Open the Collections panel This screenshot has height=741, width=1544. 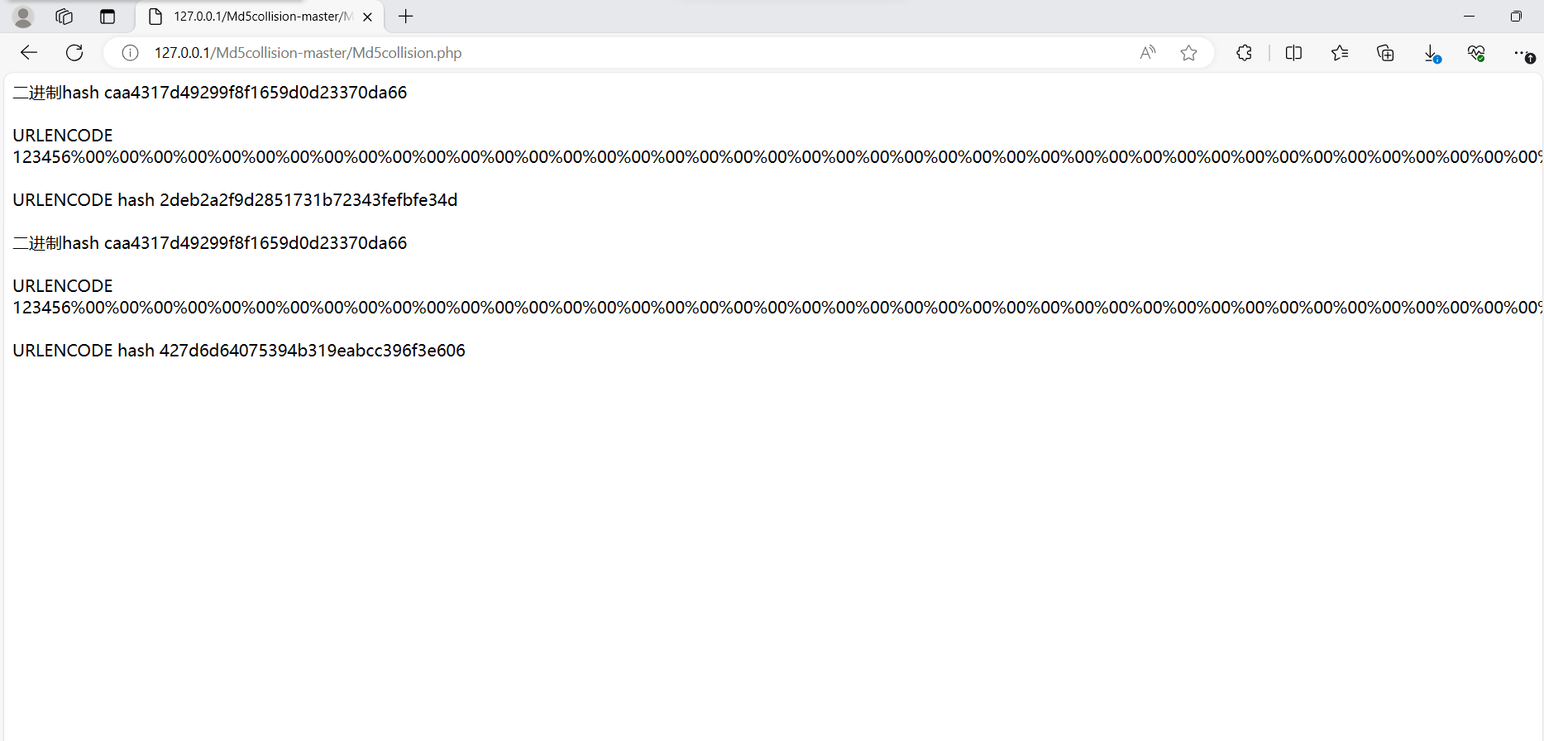pyautogui.click(x=1385, y=53)
